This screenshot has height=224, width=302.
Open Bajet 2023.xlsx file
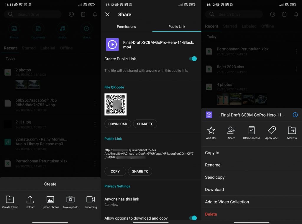pos(252,69)
